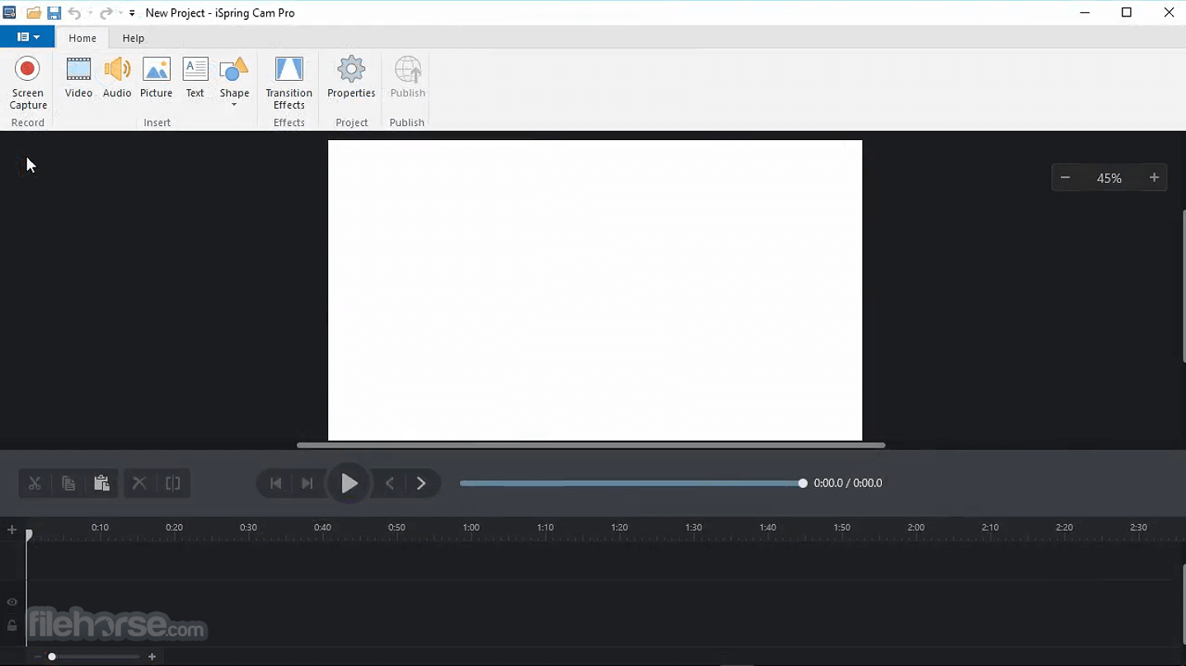Zoom out the canvas with minus button
The image size is (1186, 666).
(x=1065, y=178)
